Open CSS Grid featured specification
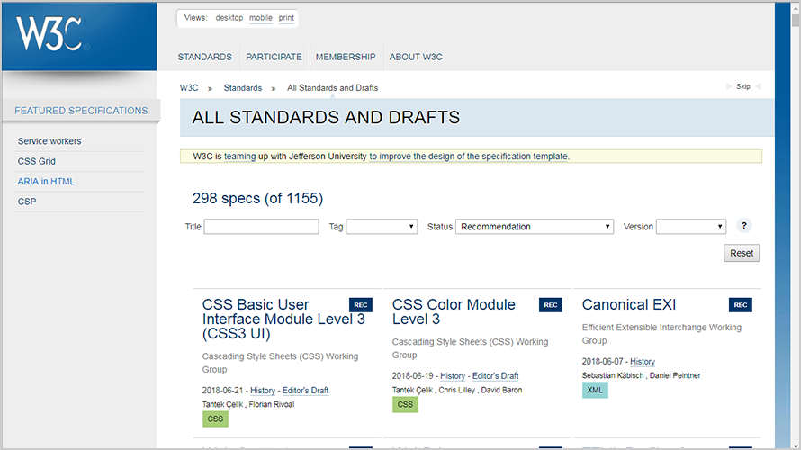Screen dimensions: 801x450 [x=37, y=161]
